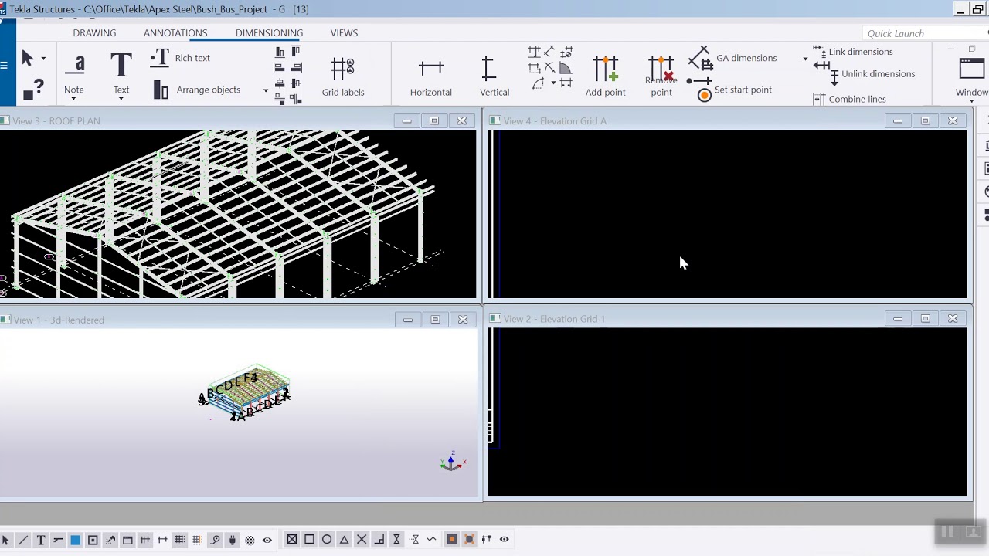Screen dimensions: 989x556
Task: Open the VIEWS ribbon tab
Action: [344, 33]
